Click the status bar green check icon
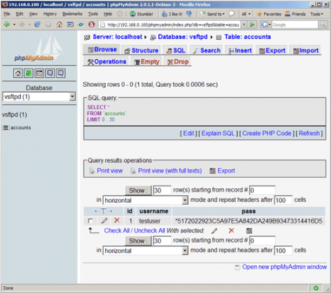The image size is (331, 293). point(316,288)
